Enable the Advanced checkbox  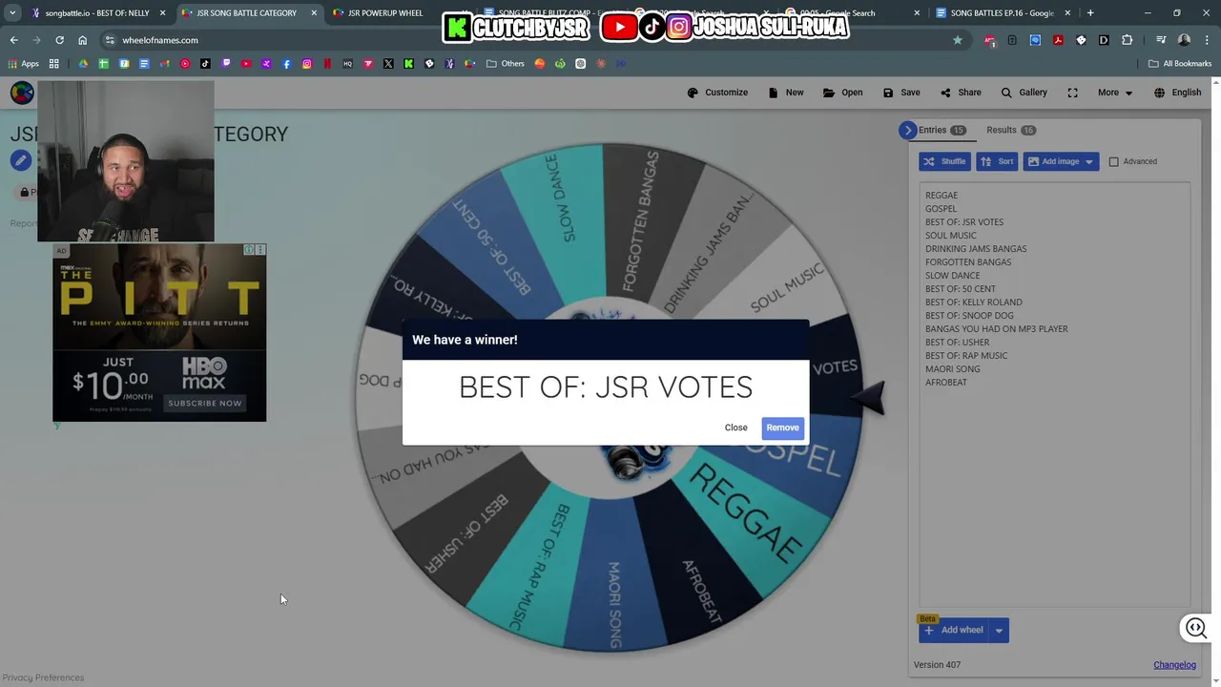[1113, 161]
